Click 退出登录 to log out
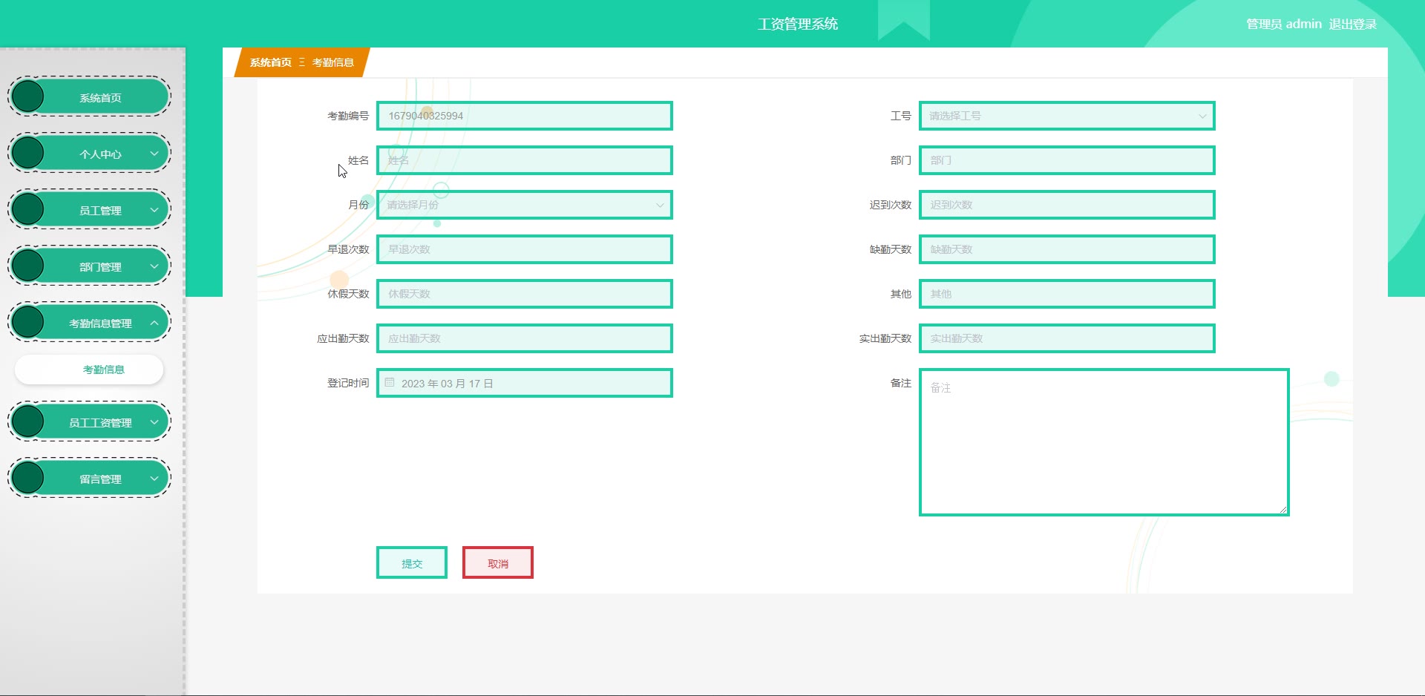This screenshot has width=1425, height=696. click(x=1352, y=24)
